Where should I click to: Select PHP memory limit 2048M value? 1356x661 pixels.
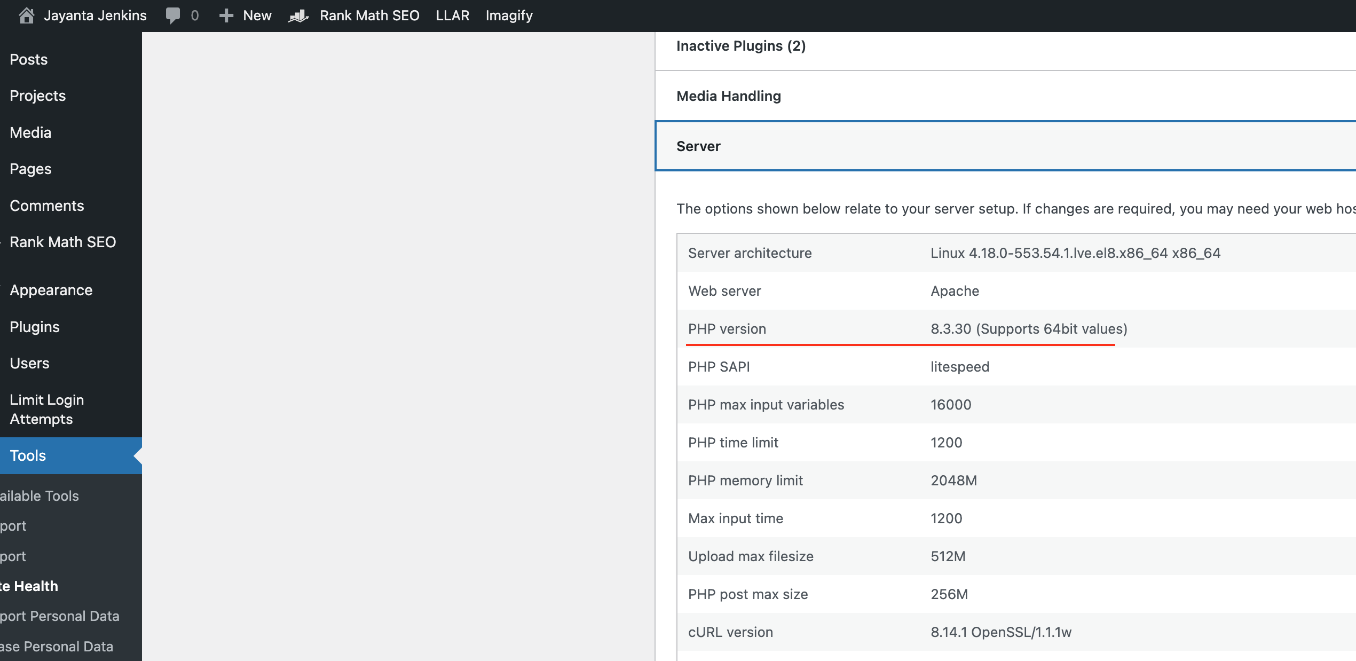[x=953, y=481]
